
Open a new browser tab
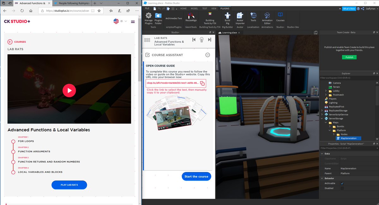pos(95,3)
